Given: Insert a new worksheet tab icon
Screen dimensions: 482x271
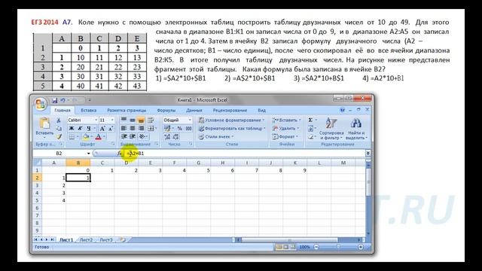Looking at the screenshot, I should click(x=123, y=239).
